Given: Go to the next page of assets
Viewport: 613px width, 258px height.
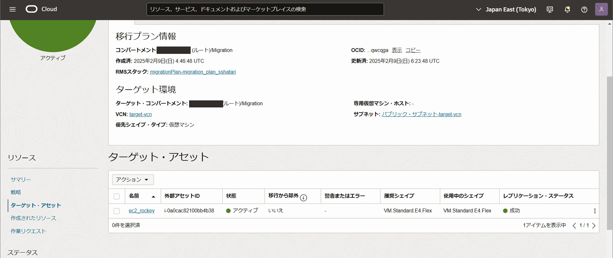Looking at the screenshot, I should [x=594, y=226].
